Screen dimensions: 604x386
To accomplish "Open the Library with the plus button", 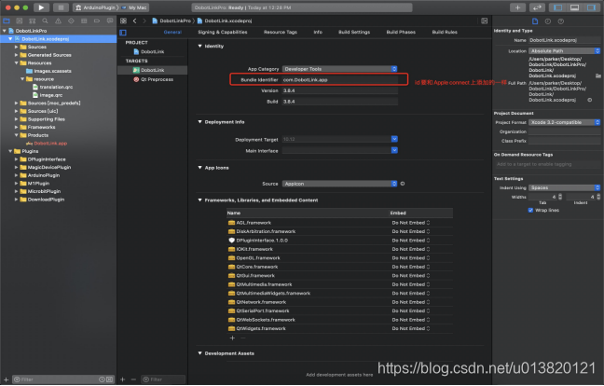I will tap(517, 7).
